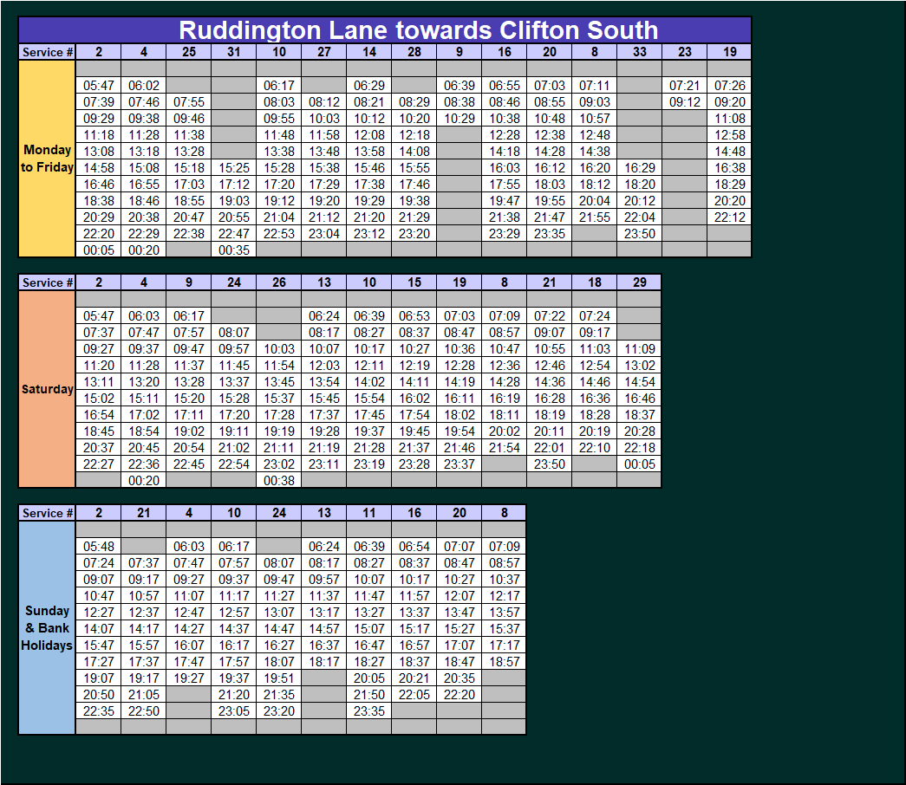The image size is (906, 785).
Task: Select the 'Saturday' row label
Action: coord(47,389)
